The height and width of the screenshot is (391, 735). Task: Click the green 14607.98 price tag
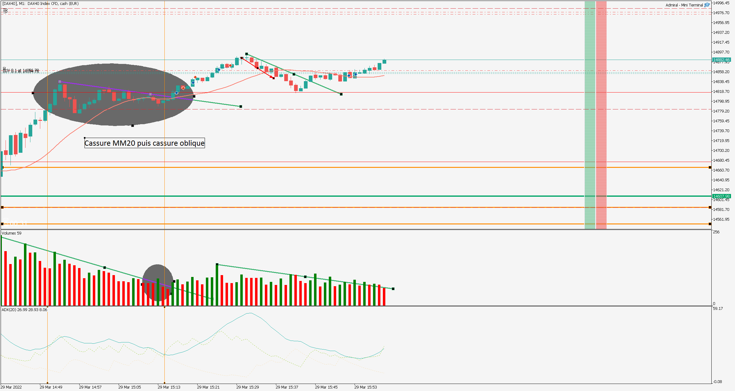[x=721, y=196]
